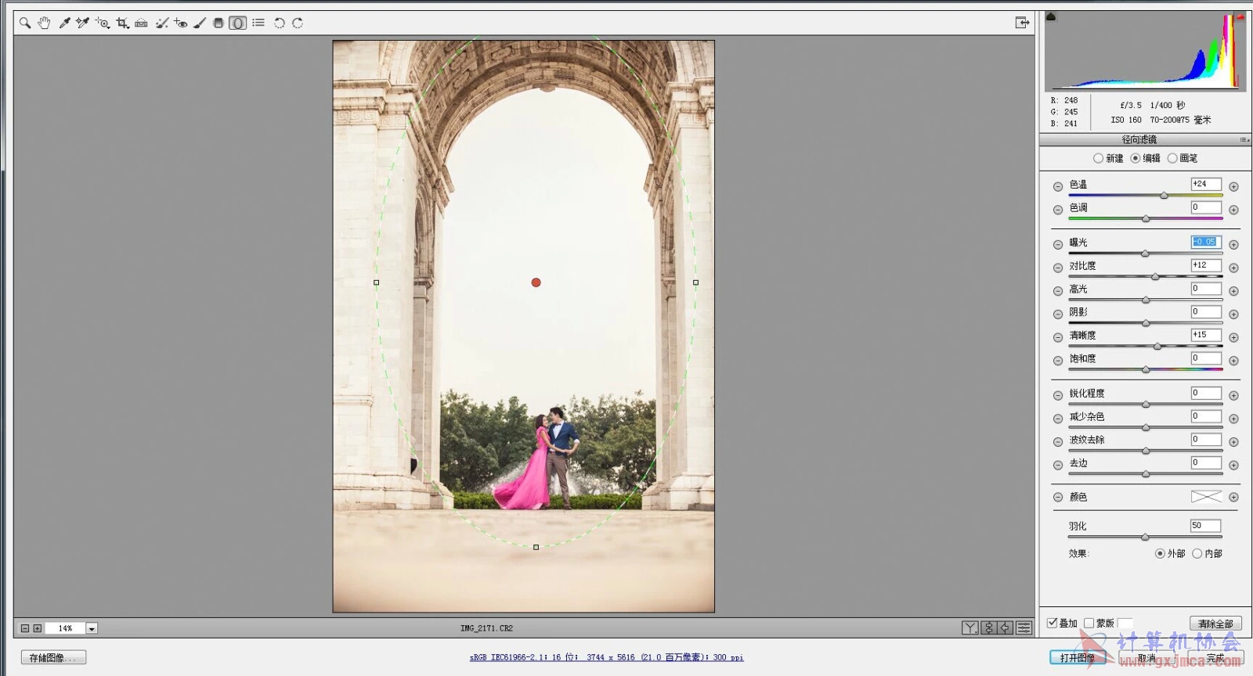Rotate image counterclockwise
1253x676 pixels.
click(x=279, y=23)
